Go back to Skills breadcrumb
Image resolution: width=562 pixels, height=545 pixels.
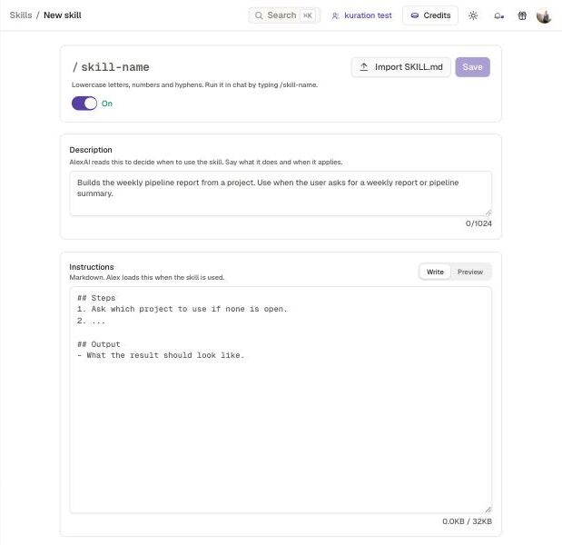[x=21, y=15]
